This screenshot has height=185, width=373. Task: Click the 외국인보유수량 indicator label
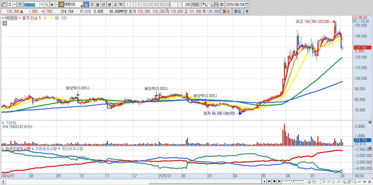point(18,148)
